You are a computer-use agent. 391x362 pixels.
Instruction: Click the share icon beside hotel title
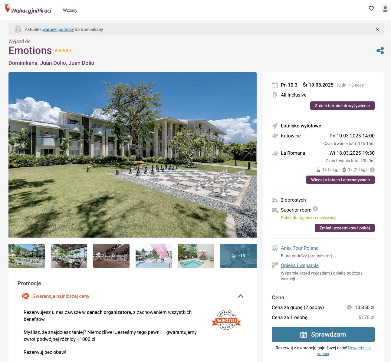pyautogui.click(x=380, y=51)
